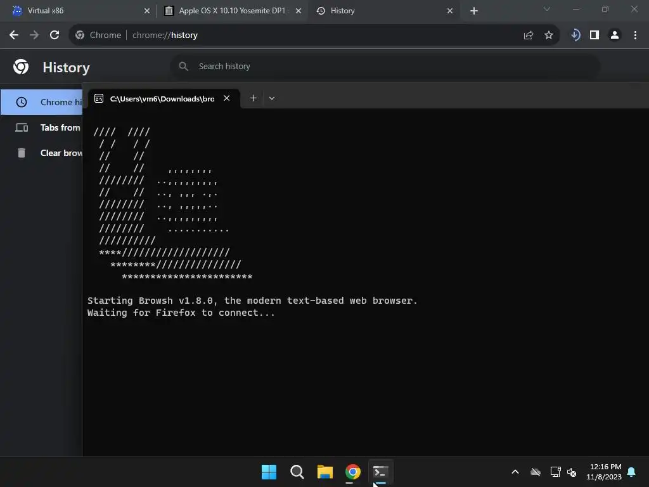The width and height of the screenshot is (649, 487).
Task: Open a new Chrome tab
Action: [474, 11]
